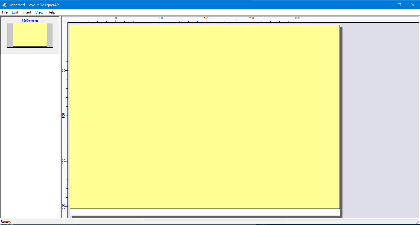Open the View menu
The image size is (420, 225).
(39, 12)
